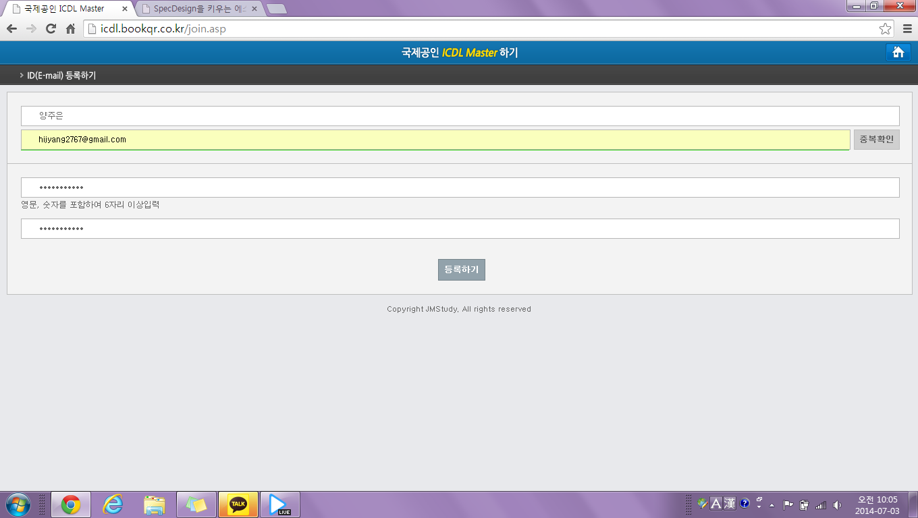The height and width of the screenshot is (518, 918).
Task: Click the ID(E-mail) 등록하기 heading
Action: tap(61, 76)
